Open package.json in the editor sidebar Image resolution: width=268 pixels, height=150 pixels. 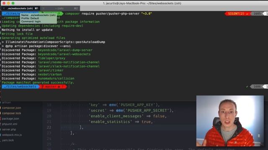(10, 118)
